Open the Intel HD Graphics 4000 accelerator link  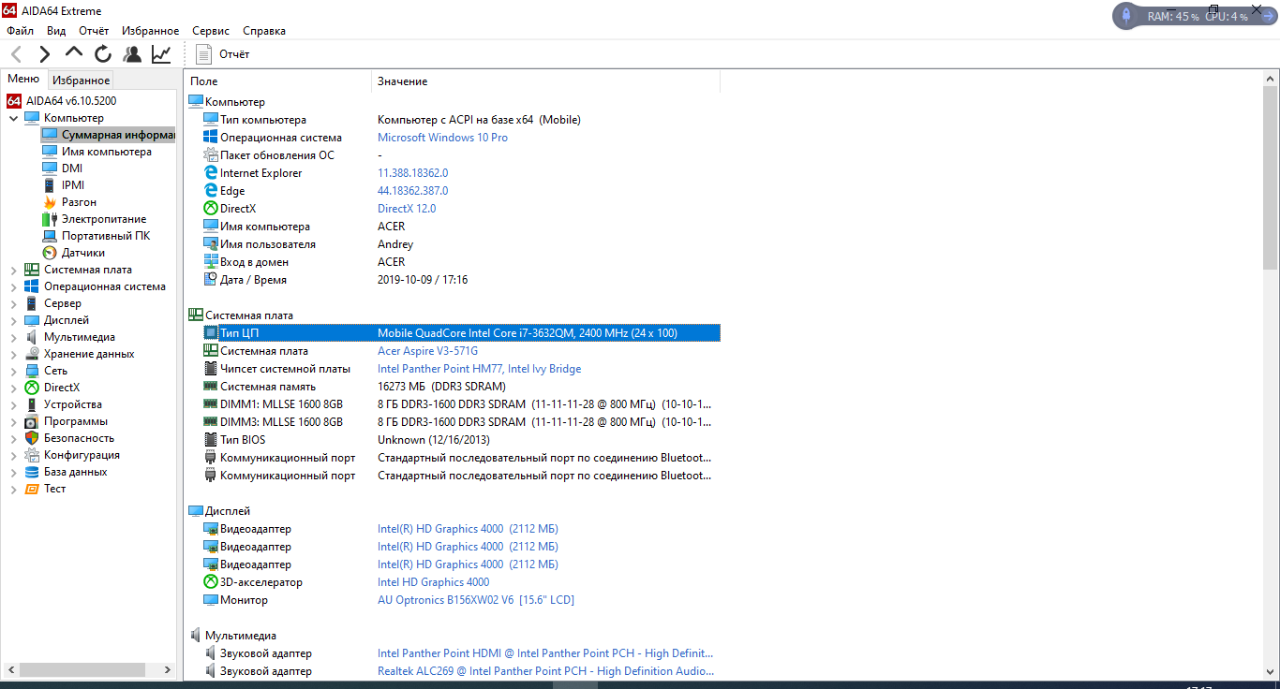coord(433,582)
